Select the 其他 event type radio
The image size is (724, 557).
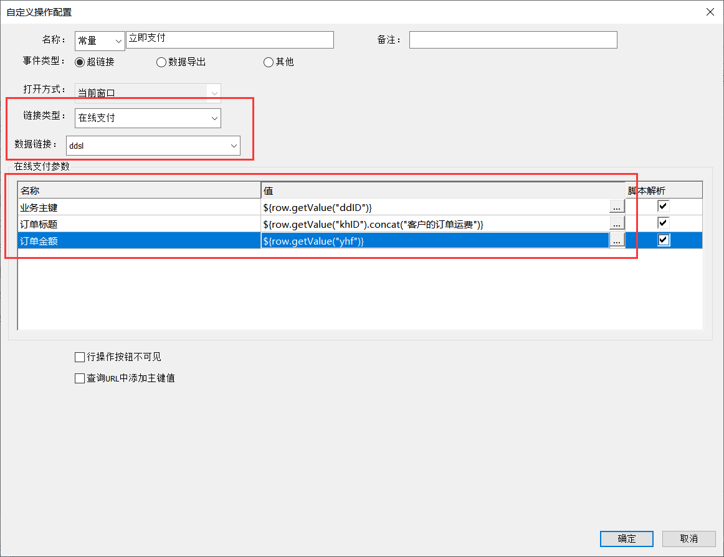[x=269, y=62]
